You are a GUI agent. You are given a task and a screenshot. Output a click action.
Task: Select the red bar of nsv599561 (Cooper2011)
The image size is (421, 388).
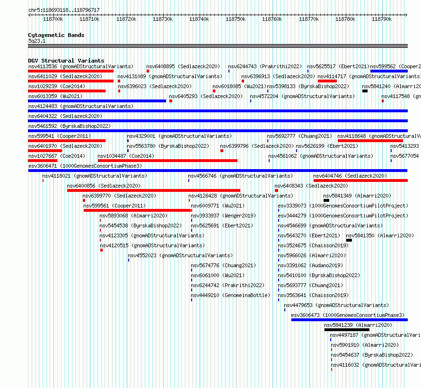tap(137, 210)
